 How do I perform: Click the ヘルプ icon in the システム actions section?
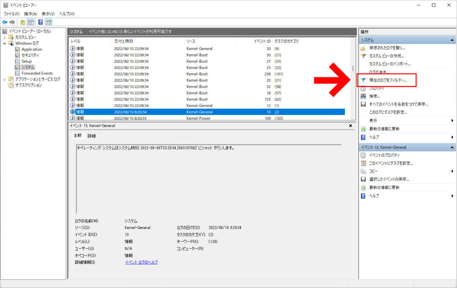[x=363, y=137]
